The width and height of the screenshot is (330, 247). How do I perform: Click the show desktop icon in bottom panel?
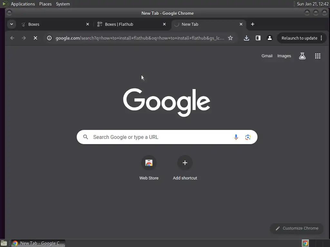(4, 243)
